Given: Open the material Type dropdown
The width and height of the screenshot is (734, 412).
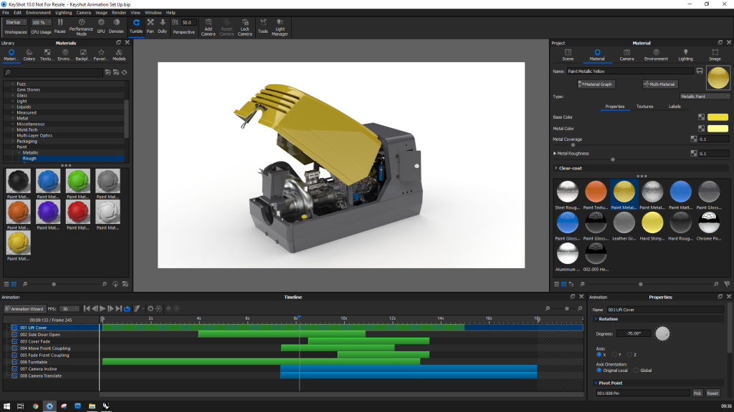Looking at the screenshot, I should click(705, 97).
